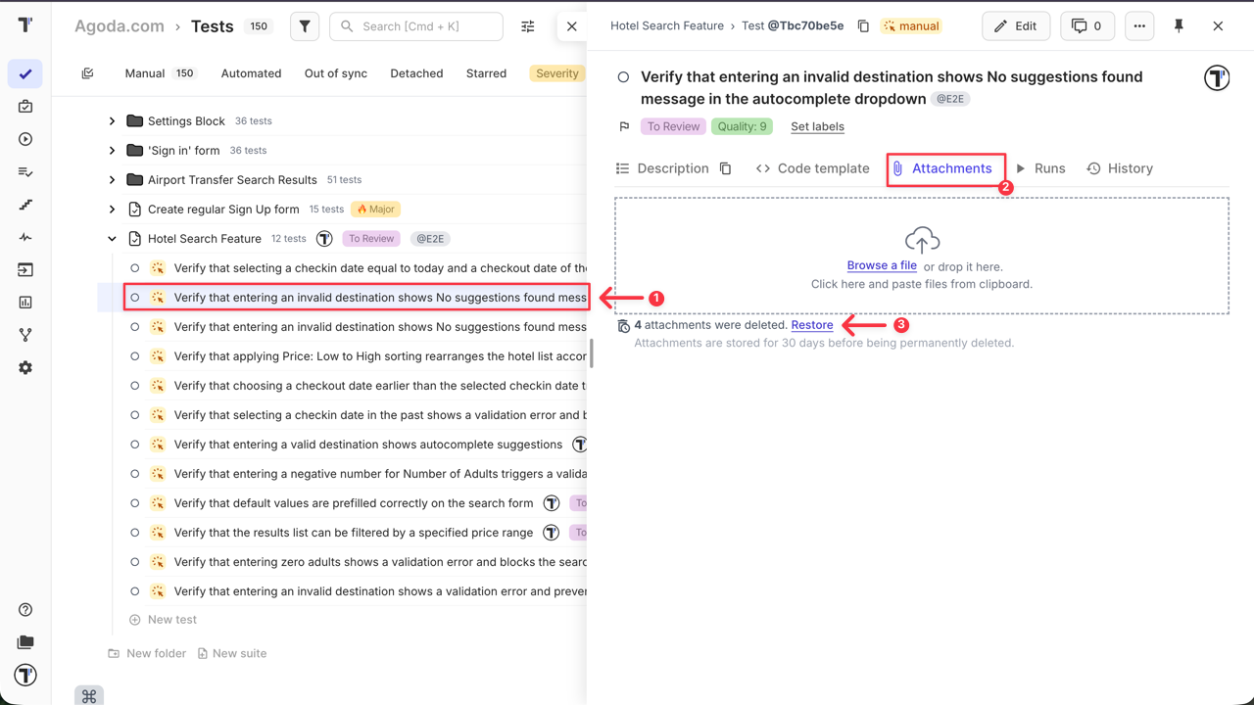The height and width of the screenshot is (705, 1254).
Task: Click Browse a file in the upload area
Action: click(881, 264)
